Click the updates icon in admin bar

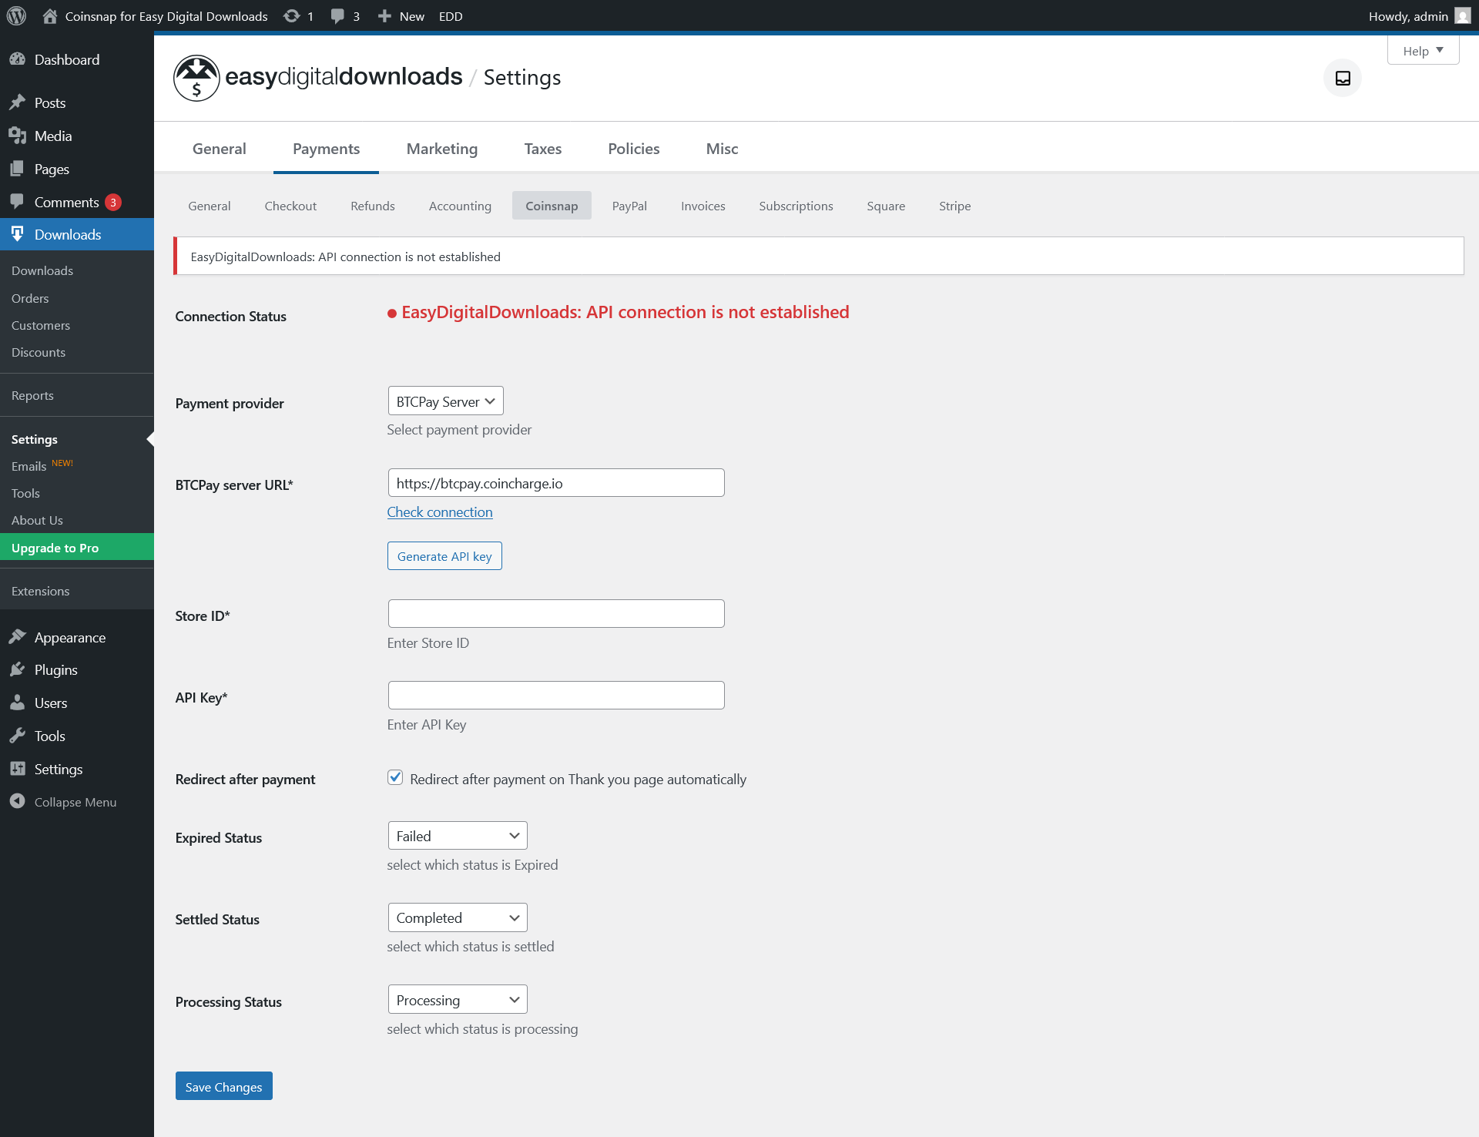coord(292,16)
